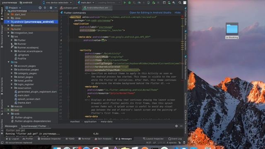Screen dimensions: 265x149
Task: Open the Project view mode dropdown
Action: [13, 8]
